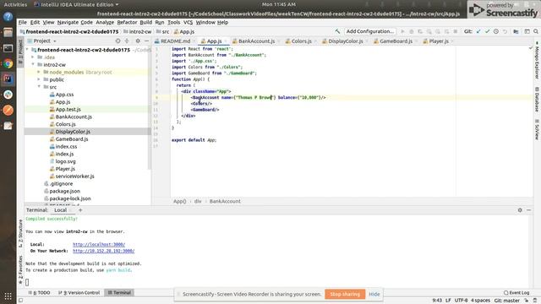Click the LF line separator status

click(448, 301)
